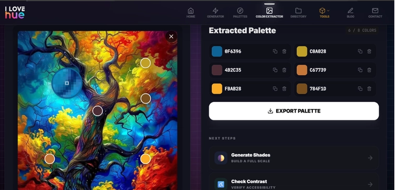Open the Directory nav item
This screenshot has width=418, height=190.
(298, 13)
